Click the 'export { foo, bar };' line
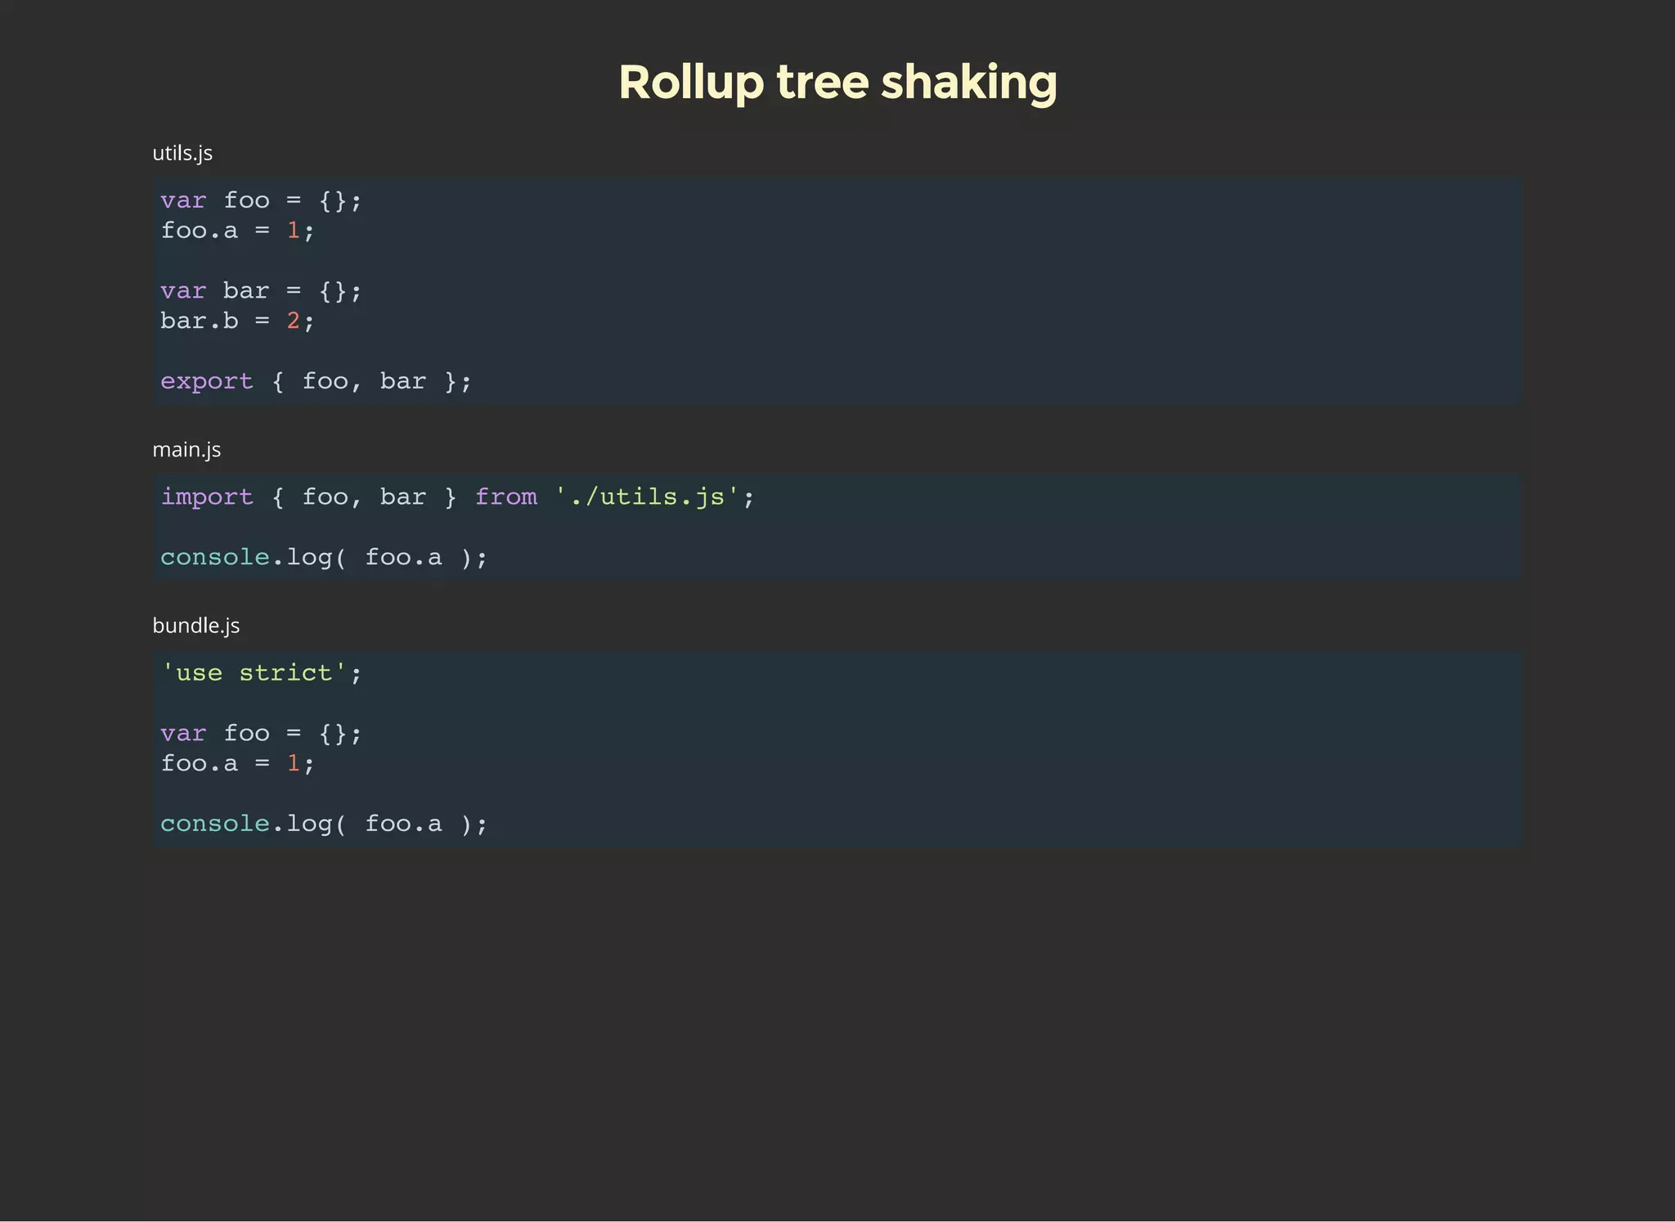 [x=316, y=382]
